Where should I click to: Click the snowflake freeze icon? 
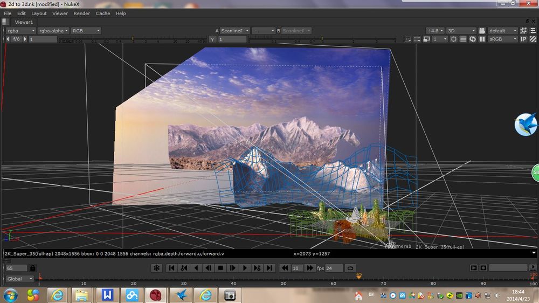pos(156,268)
